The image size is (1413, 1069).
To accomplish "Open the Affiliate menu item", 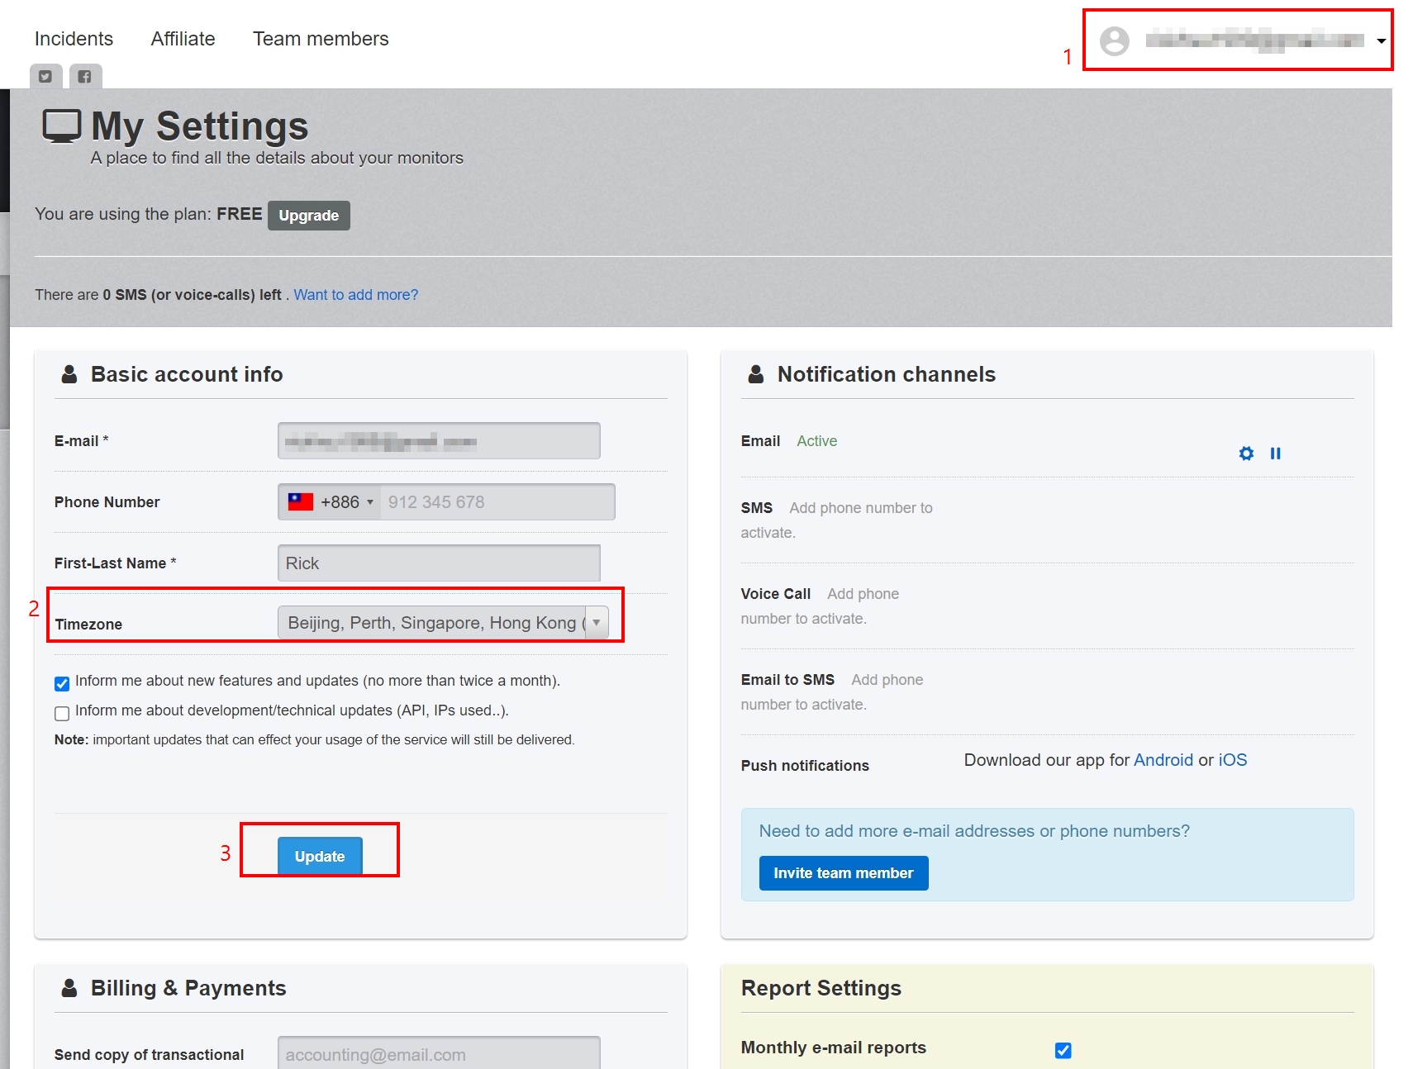I will click(x=183, y=39).
